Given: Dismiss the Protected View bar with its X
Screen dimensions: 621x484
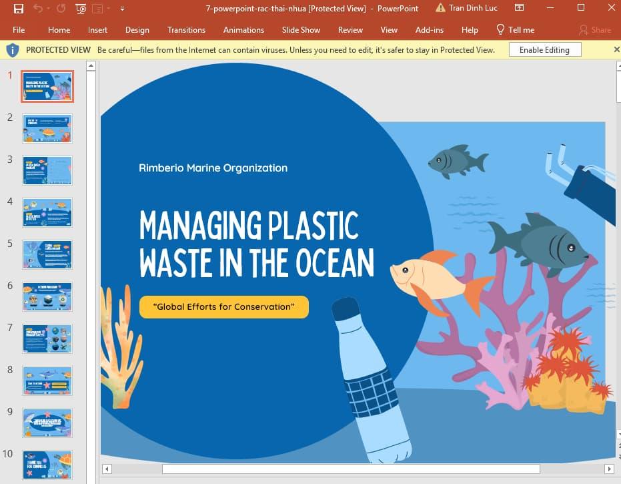Looking at the screenshot, I should click(616, 49).
